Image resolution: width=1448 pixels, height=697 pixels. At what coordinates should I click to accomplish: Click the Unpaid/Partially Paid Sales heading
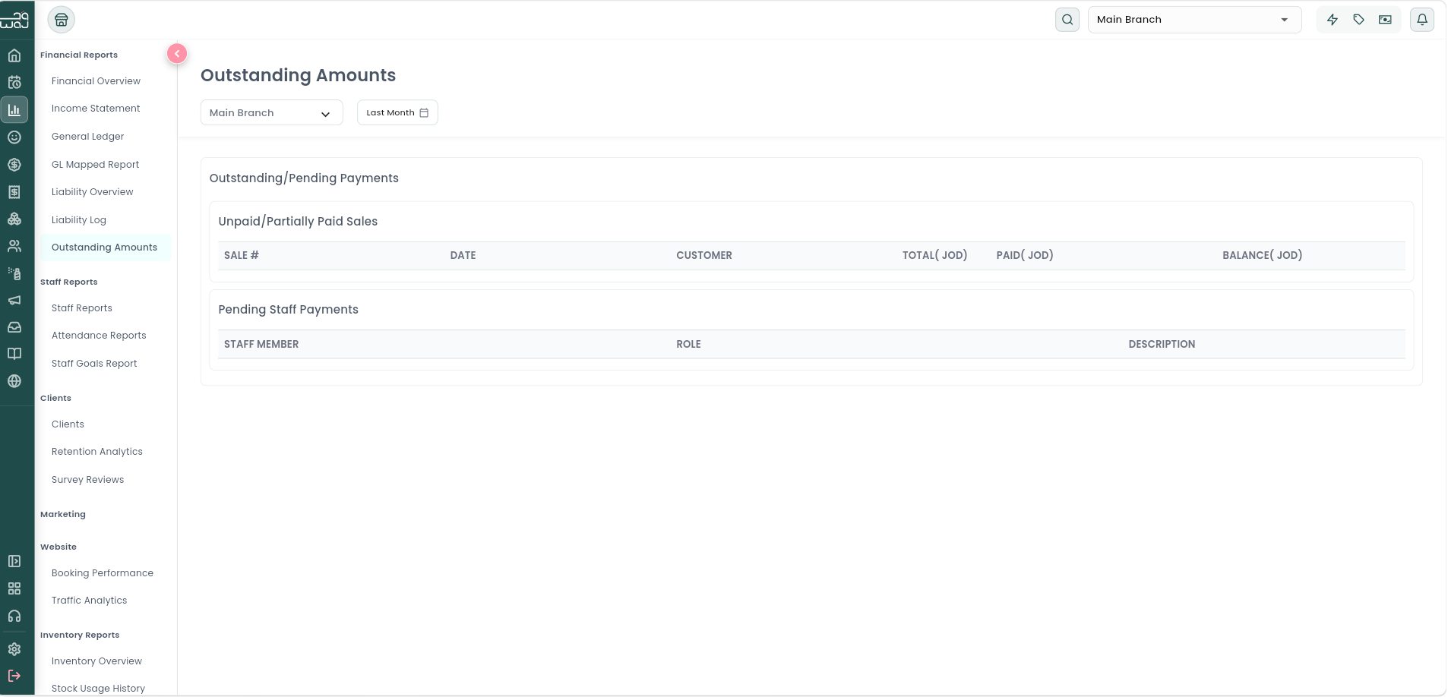pos(298,222)
